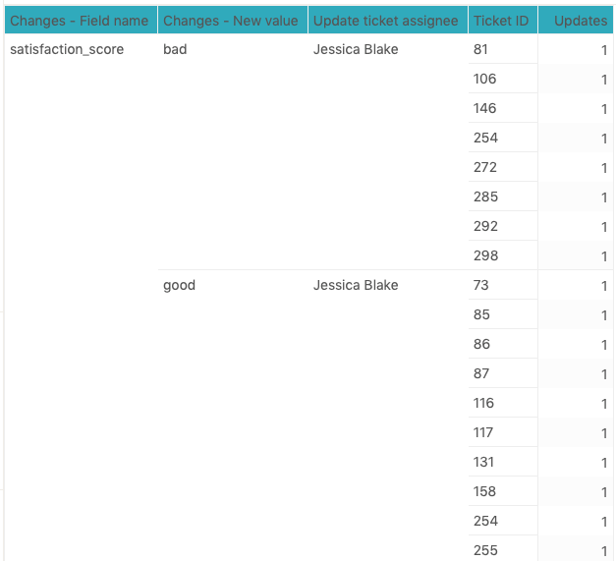616x561 pixels.
Task: Select the Update ticket assignee column header
Action: [385, 21]
